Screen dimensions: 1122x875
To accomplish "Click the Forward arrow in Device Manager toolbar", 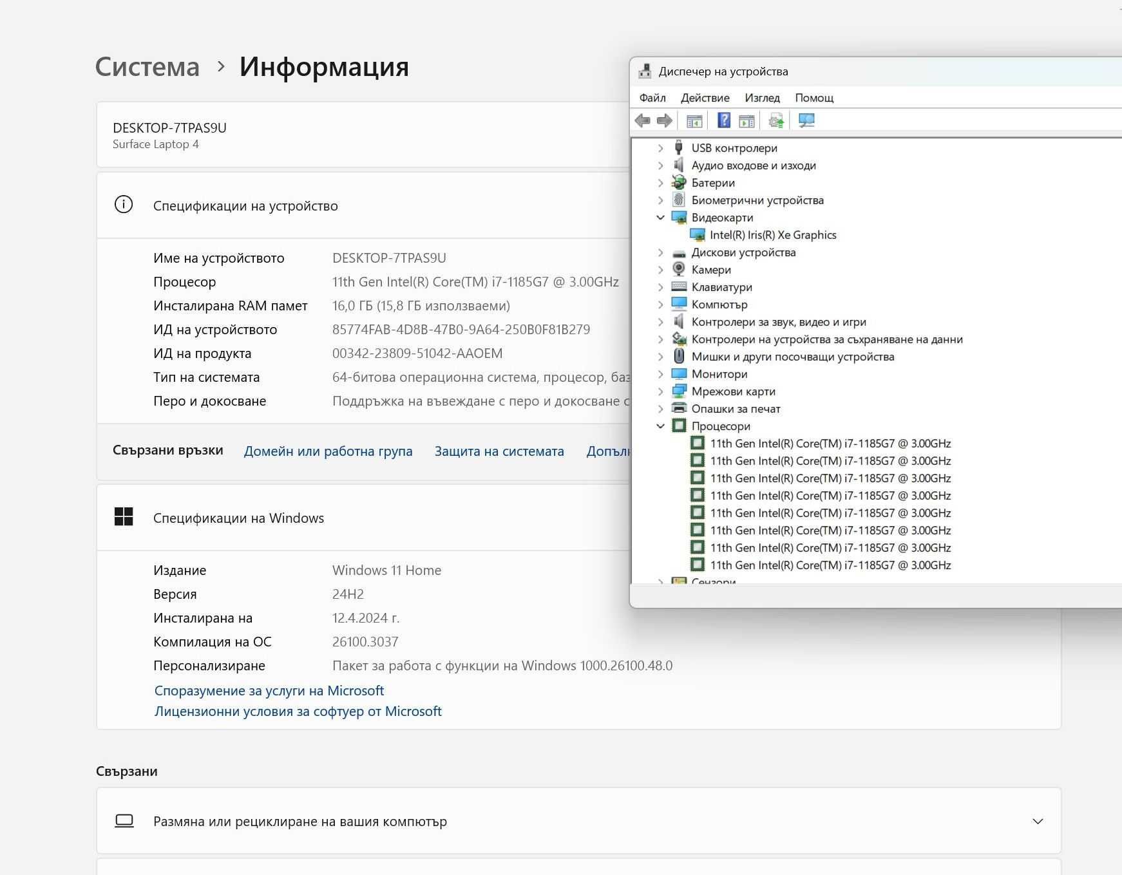I will click(x=665, y=120).
